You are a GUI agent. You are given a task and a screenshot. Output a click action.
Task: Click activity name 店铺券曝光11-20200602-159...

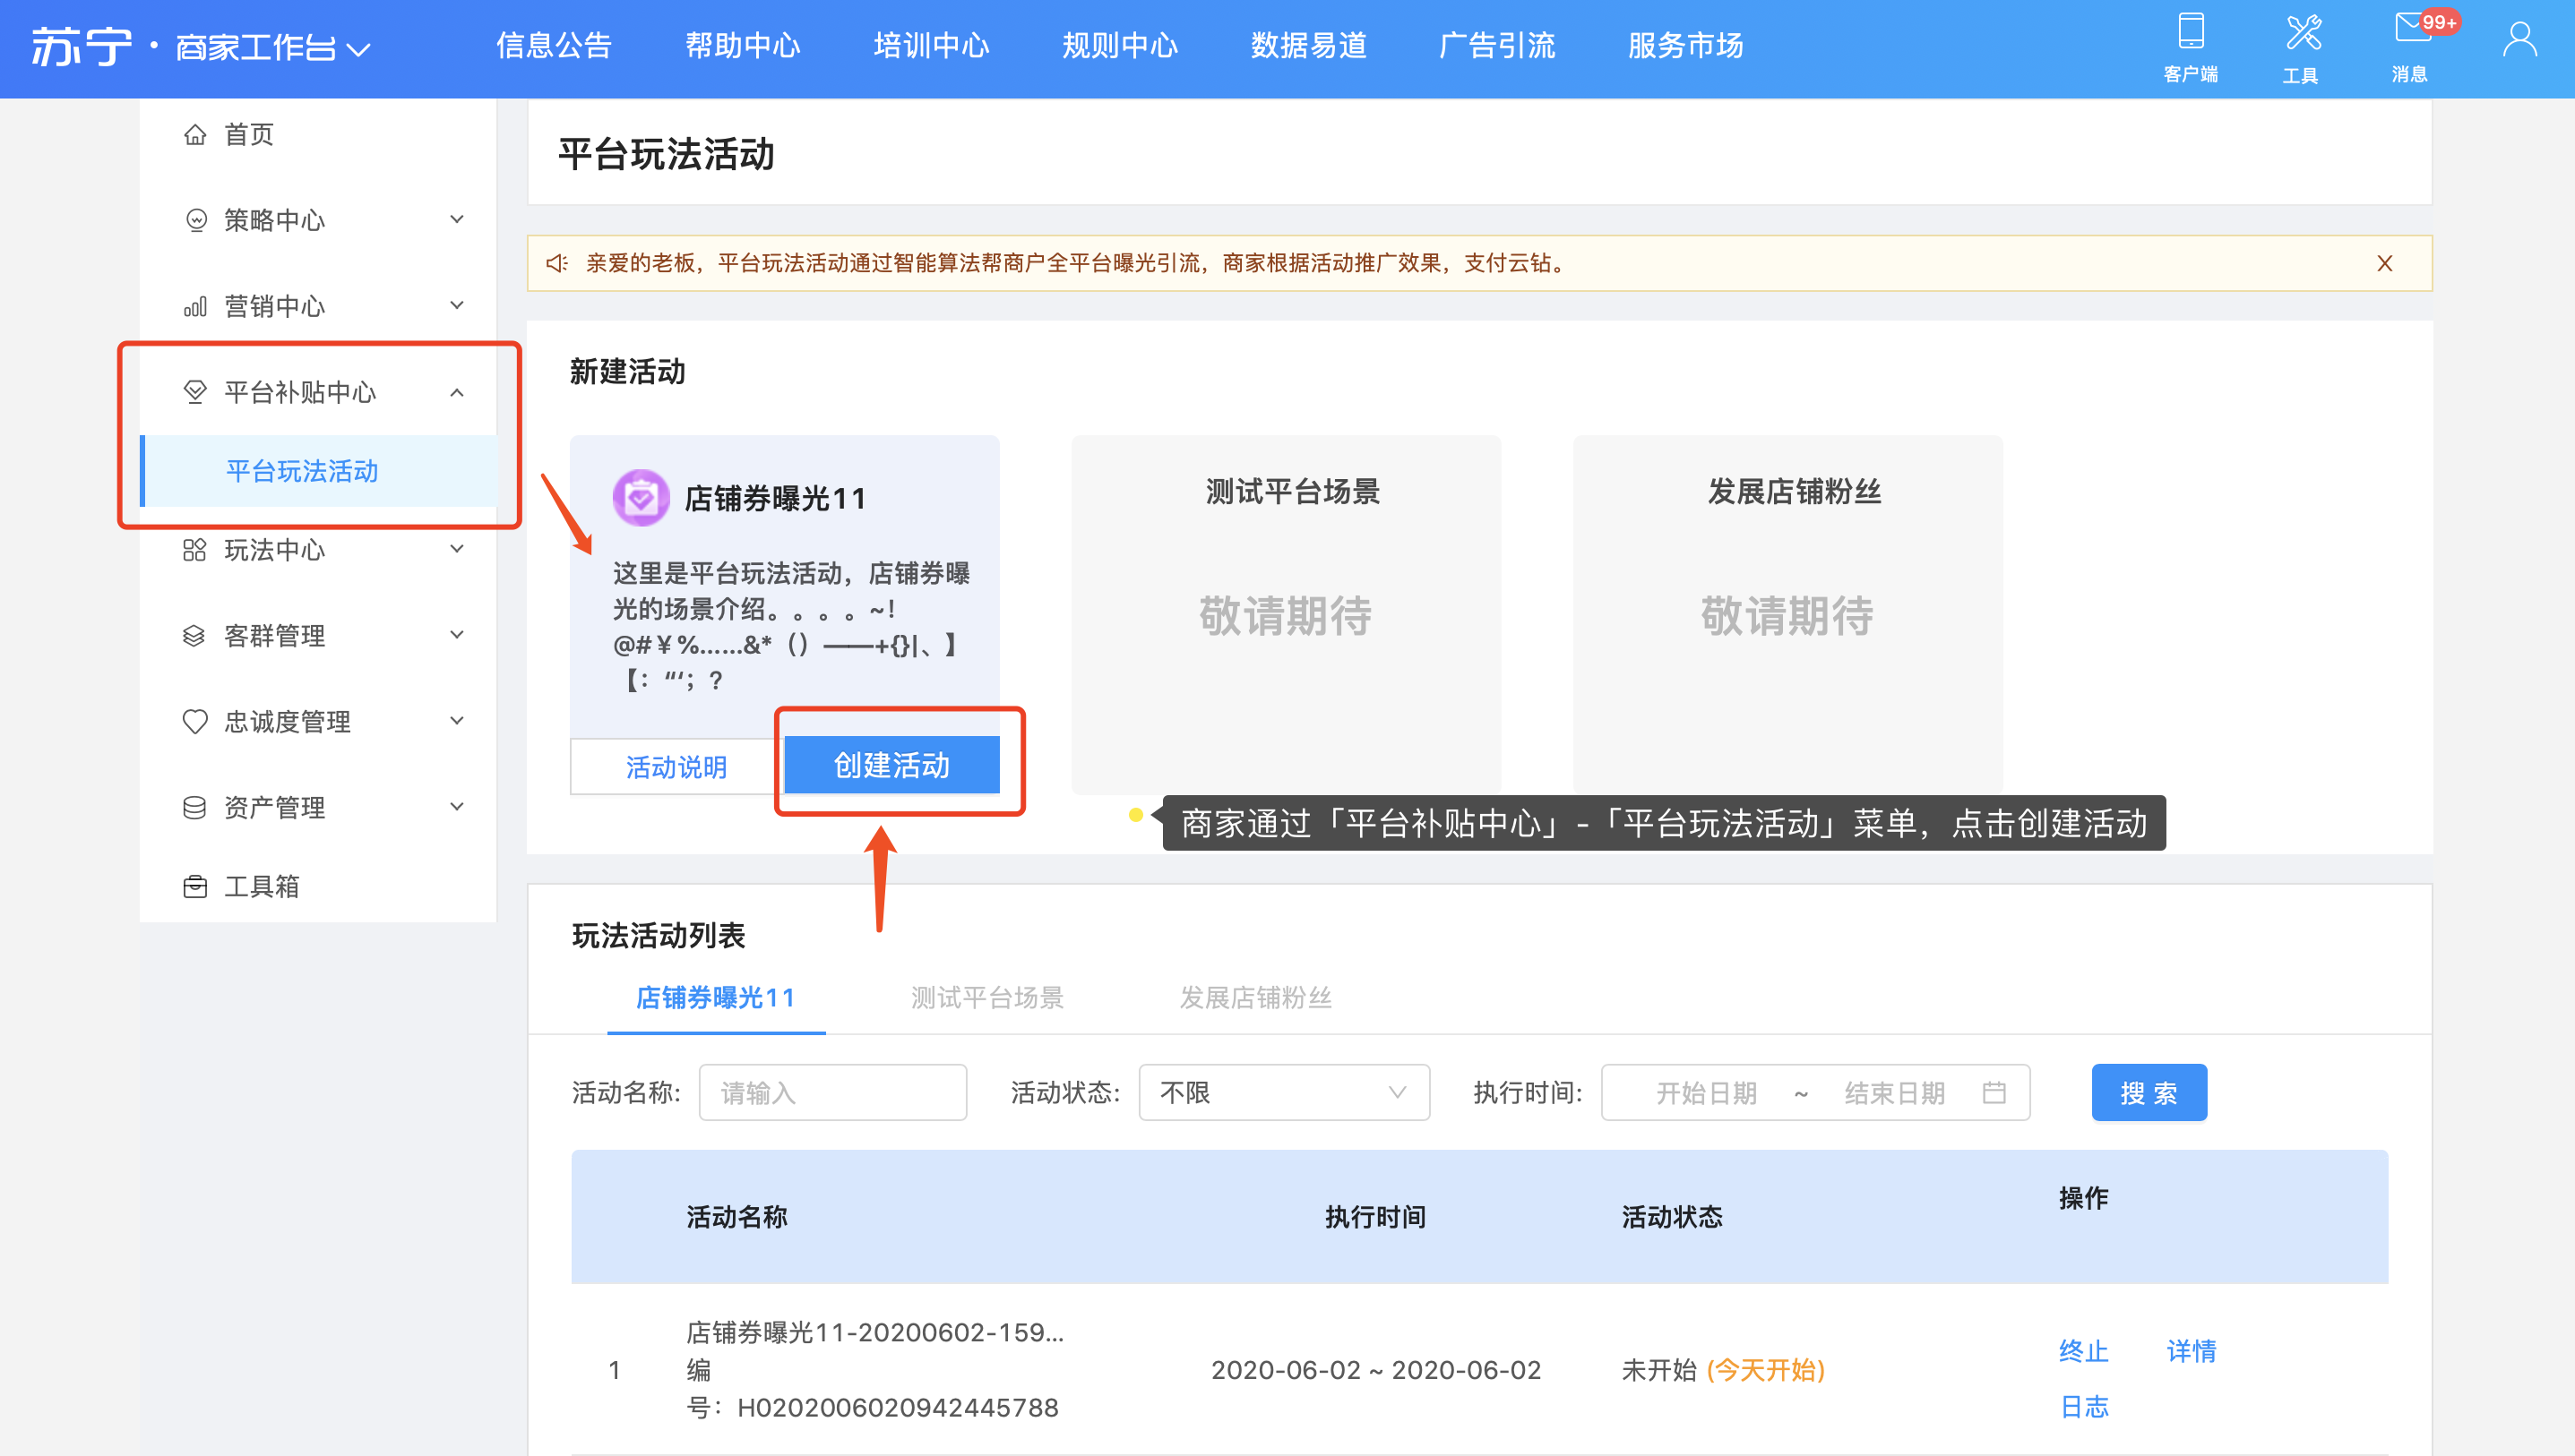click(x=875, y=1333)
